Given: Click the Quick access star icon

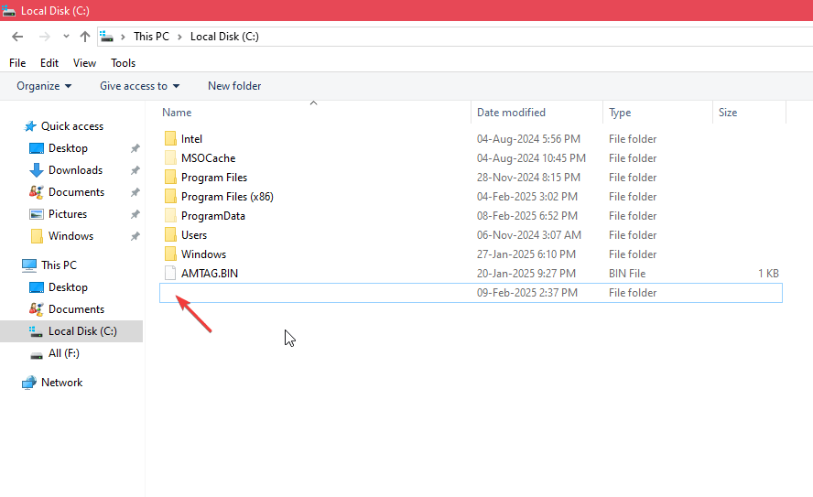Looking at the screenshot, I should 30,126.
